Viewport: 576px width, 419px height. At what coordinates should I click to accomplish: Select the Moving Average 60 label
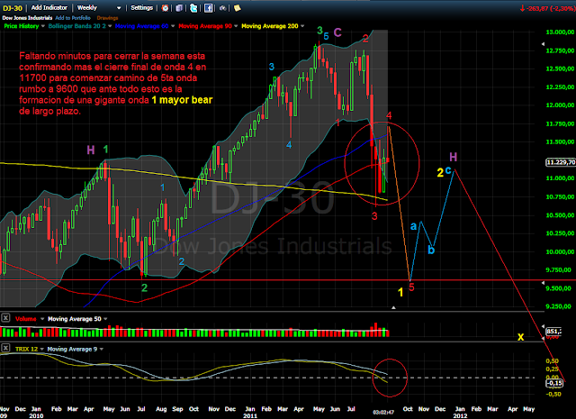pos(142,26)
